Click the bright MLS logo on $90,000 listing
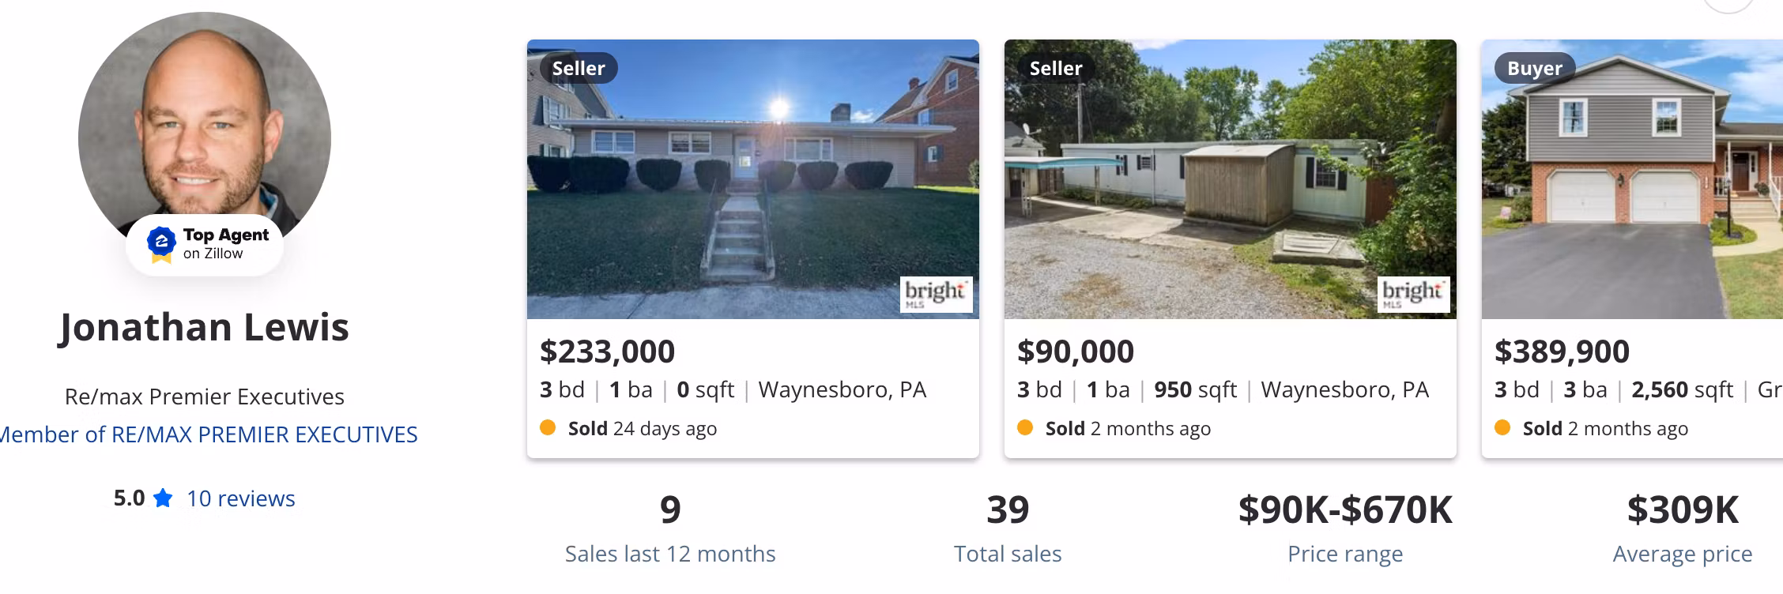 click(x=1413, y=294)
